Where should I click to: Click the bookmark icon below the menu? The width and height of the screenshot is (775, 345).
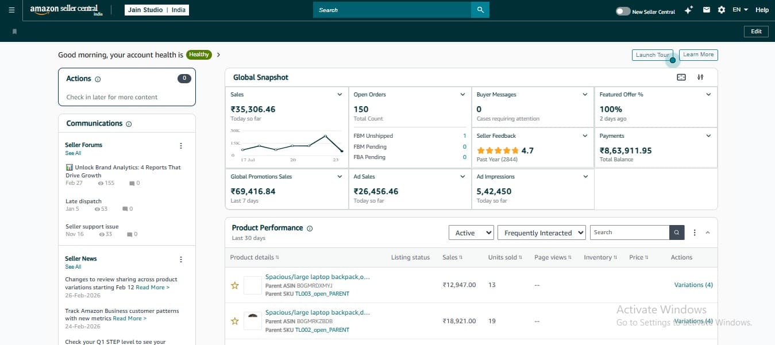coord(14,31)
